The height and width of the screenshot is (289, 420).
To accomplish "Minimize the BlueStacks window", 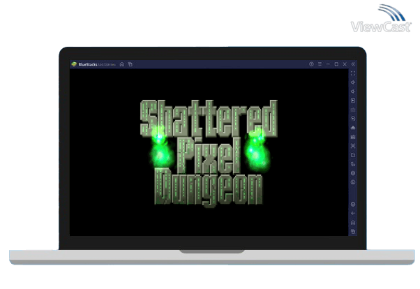I will click(328, 64).
